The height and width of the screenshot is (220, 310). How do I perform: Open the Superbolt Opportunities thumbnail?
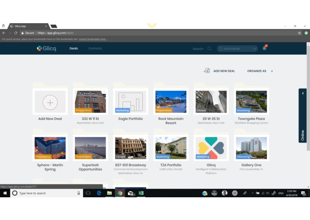click(91, 148)
